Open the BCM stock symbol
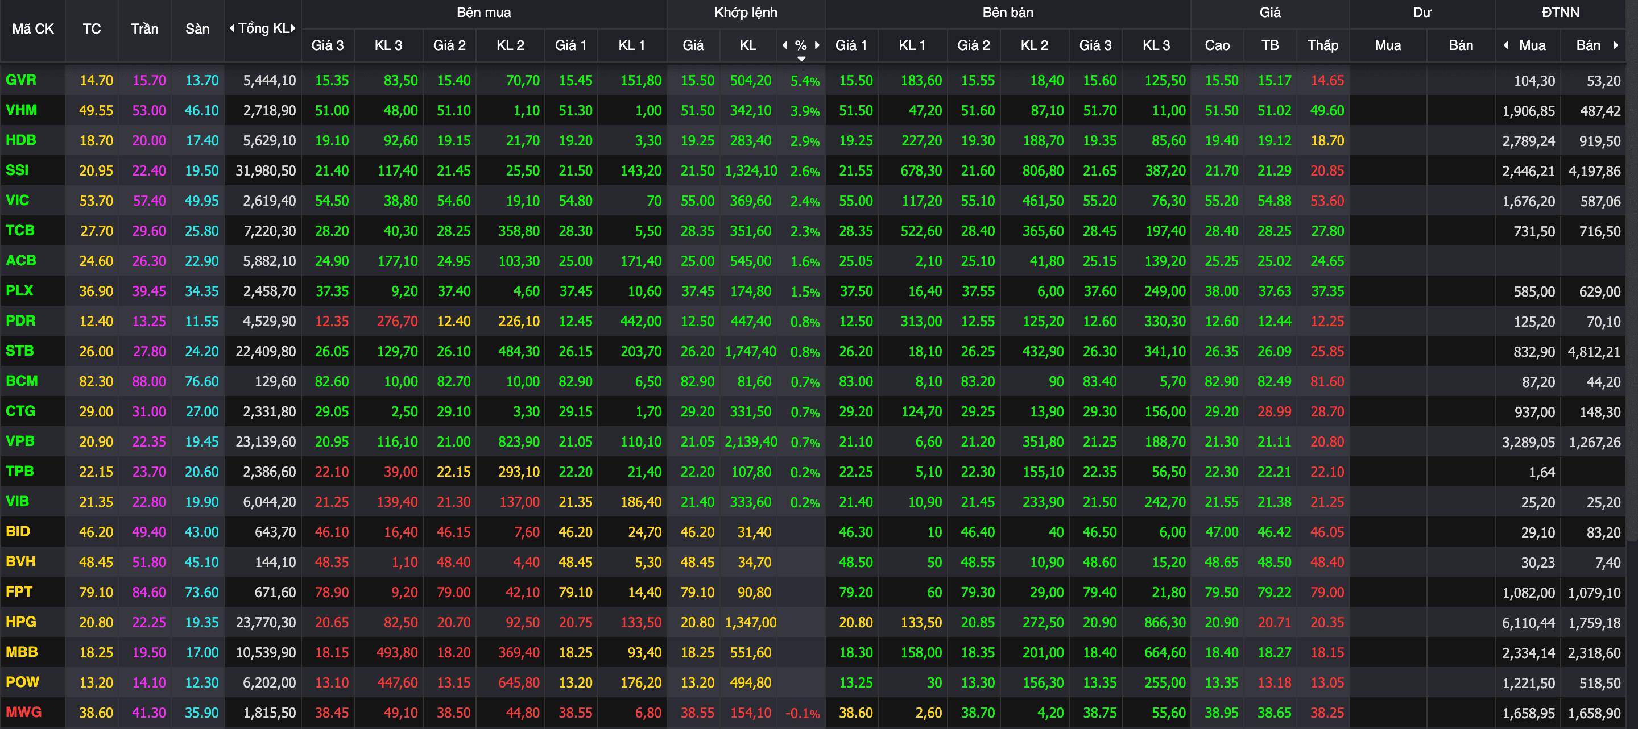This screenshot has height=729, width=1638. (22, 381)
